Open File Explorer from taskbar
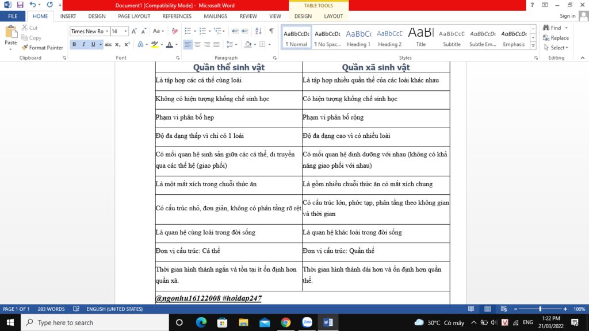 pyautogui.click(x=243, y=322)
